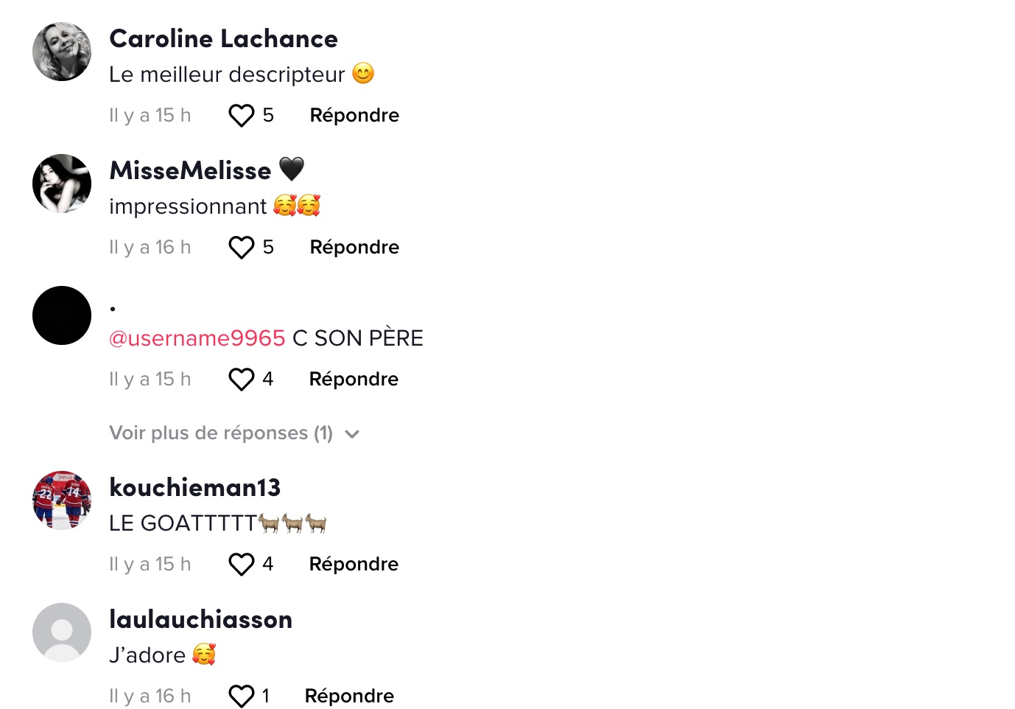1015x709 pixels.
Task: Tap the heart on MisseMelisse's comment
Action: coord(241,248)
